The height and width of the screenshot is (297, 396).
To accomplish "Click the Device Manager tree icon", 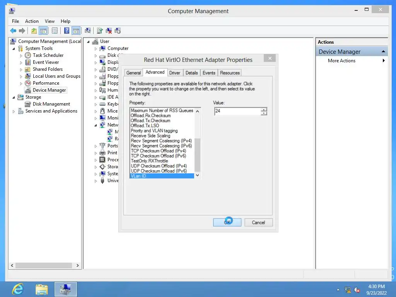I will tap(28, 90).
